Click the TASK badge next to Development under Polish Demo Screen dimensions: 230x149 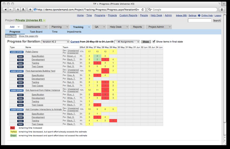click(x=20, y=60)
